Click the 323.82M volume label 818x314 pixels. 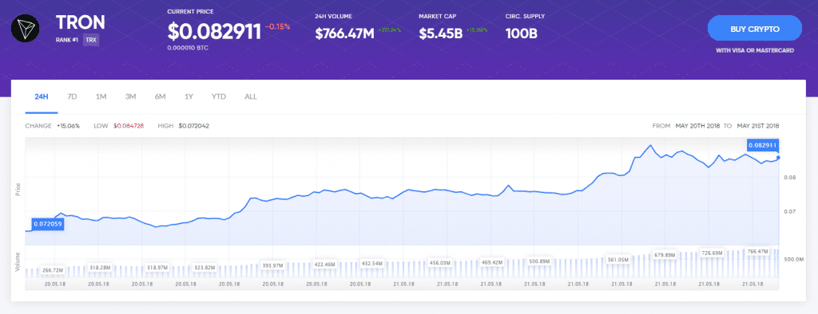[205, 267]
